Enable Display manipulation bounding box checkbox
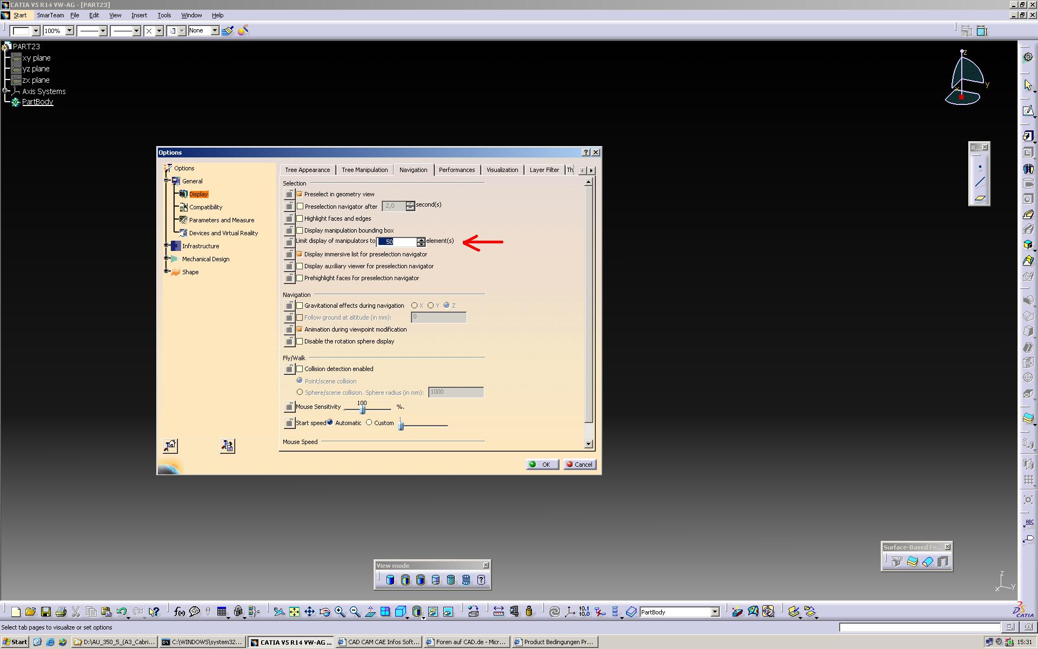The image size is (1038, 649). click(300, 230)
